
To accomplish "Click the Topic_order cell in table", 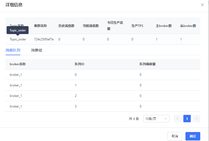I will coord(18,39).
